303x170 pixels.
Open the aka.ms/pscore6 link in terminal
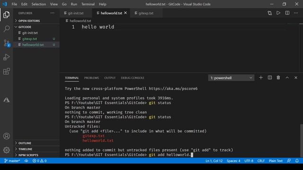[x=173, y=89]
